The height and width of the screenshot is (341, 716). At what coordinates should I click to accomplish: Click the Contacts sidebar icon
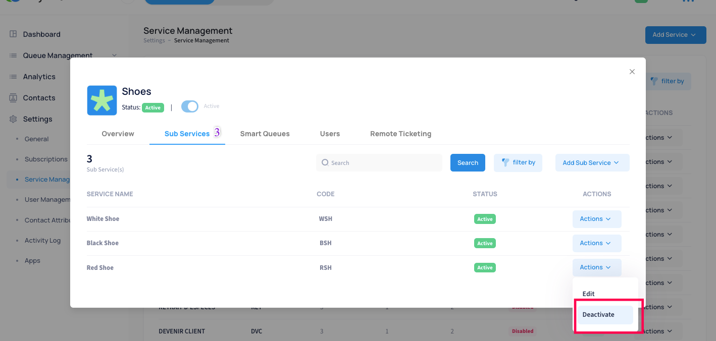tap(13, 98)
